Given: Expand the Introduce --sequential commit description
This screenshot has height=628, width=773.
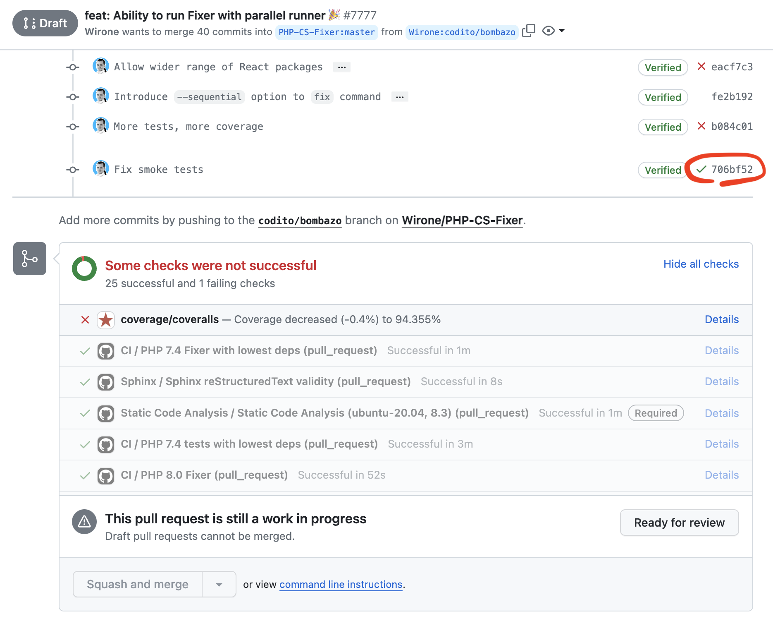Looking at the screenshot, I should click(400, 97).
